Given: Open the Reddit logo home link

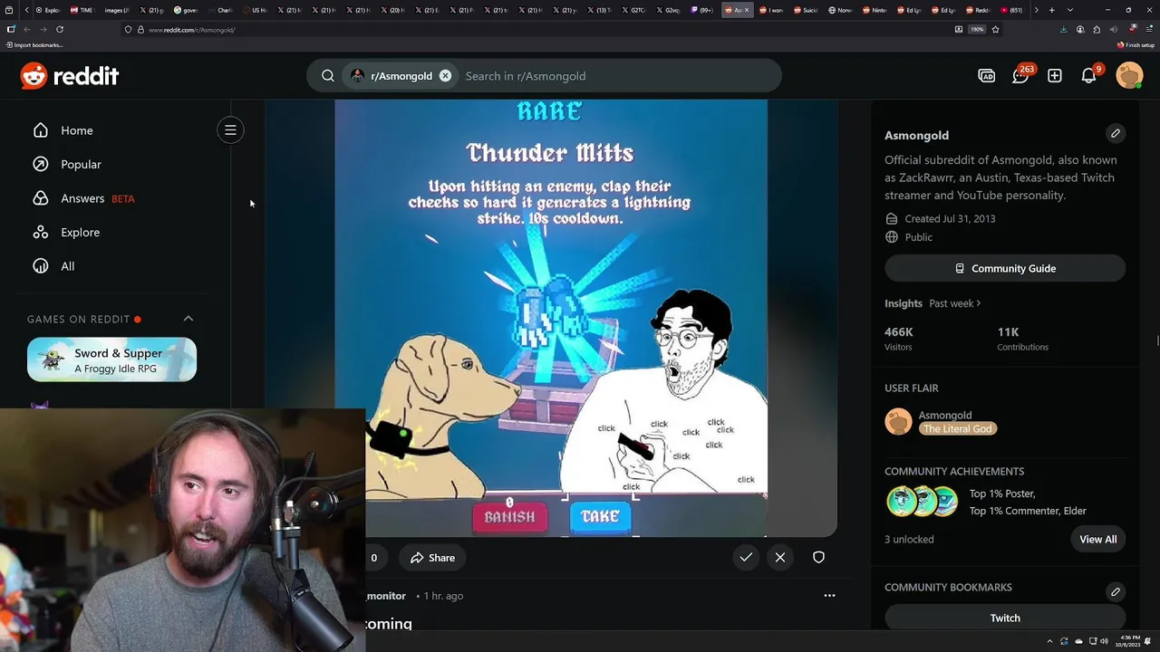Looking at the screenshot, I should point(70,76).
